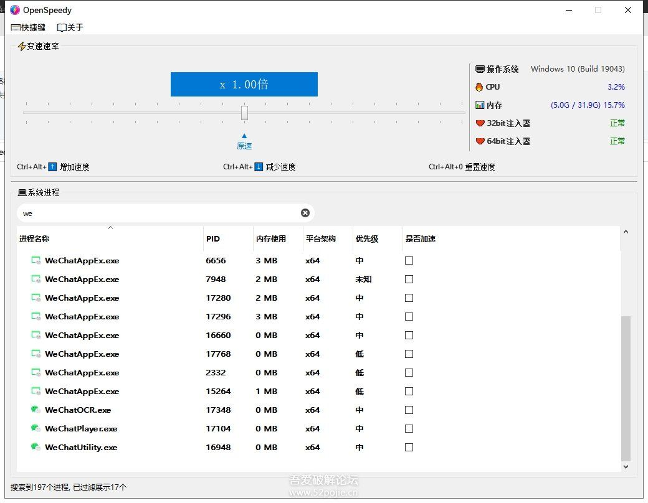Click the process icon for PID 17280
Screen dimensions: 648x503
click(x=36, y=298)
